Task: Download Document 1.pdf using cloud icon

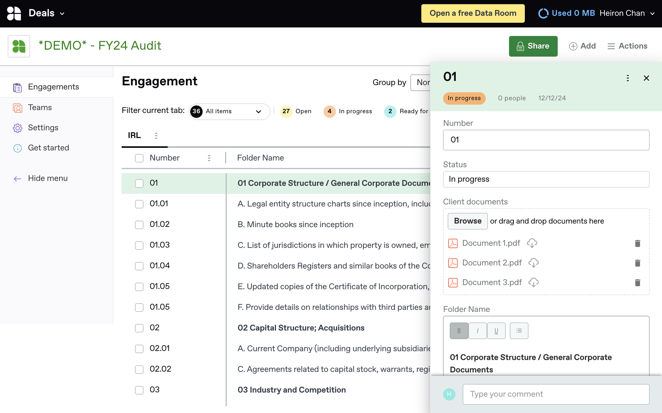Action: coord(532,243)
